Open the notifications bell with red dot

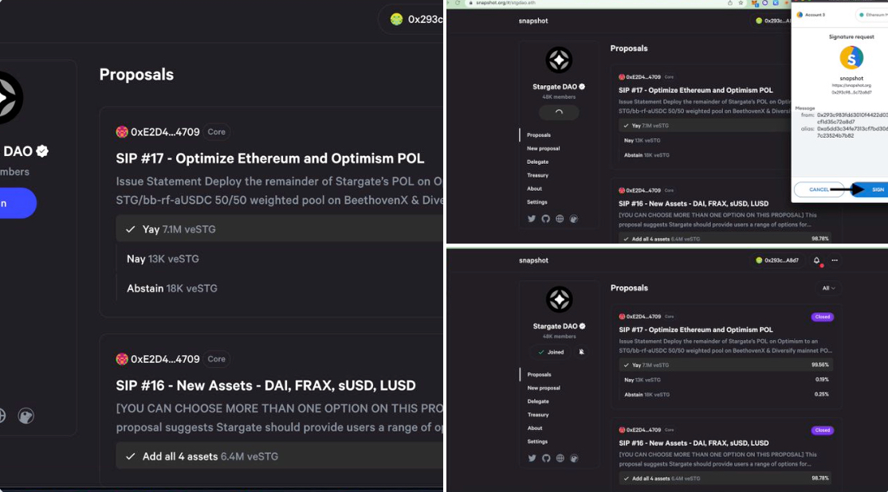[x=816, y=260]
